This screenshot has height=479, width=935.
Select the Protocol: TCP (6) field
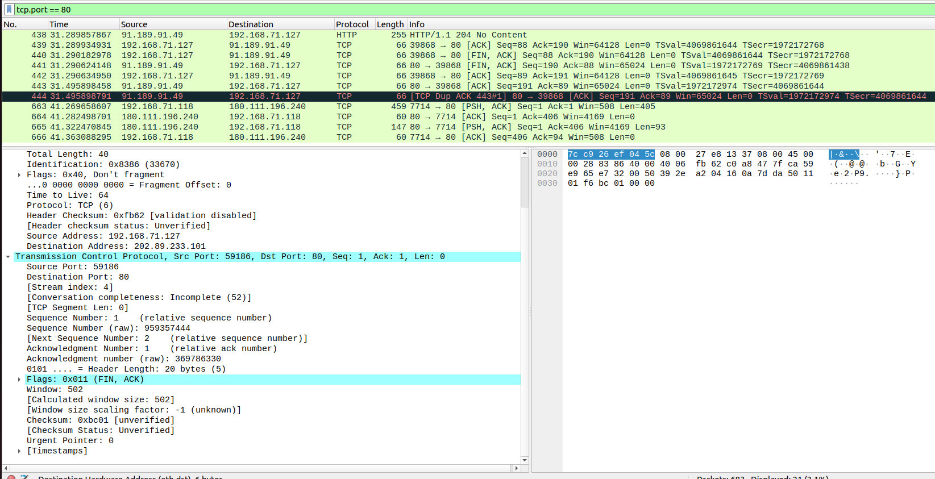(70, 205)
